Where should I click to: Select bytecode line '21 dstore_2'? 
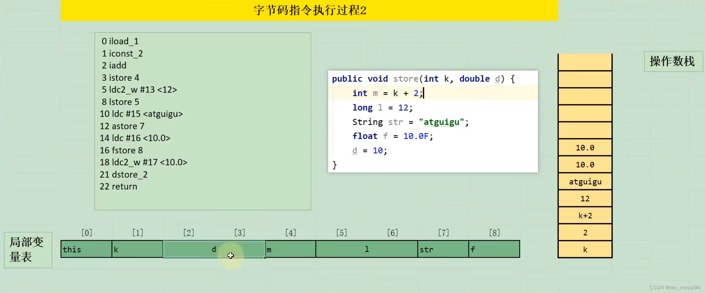[x=124, y=175]
